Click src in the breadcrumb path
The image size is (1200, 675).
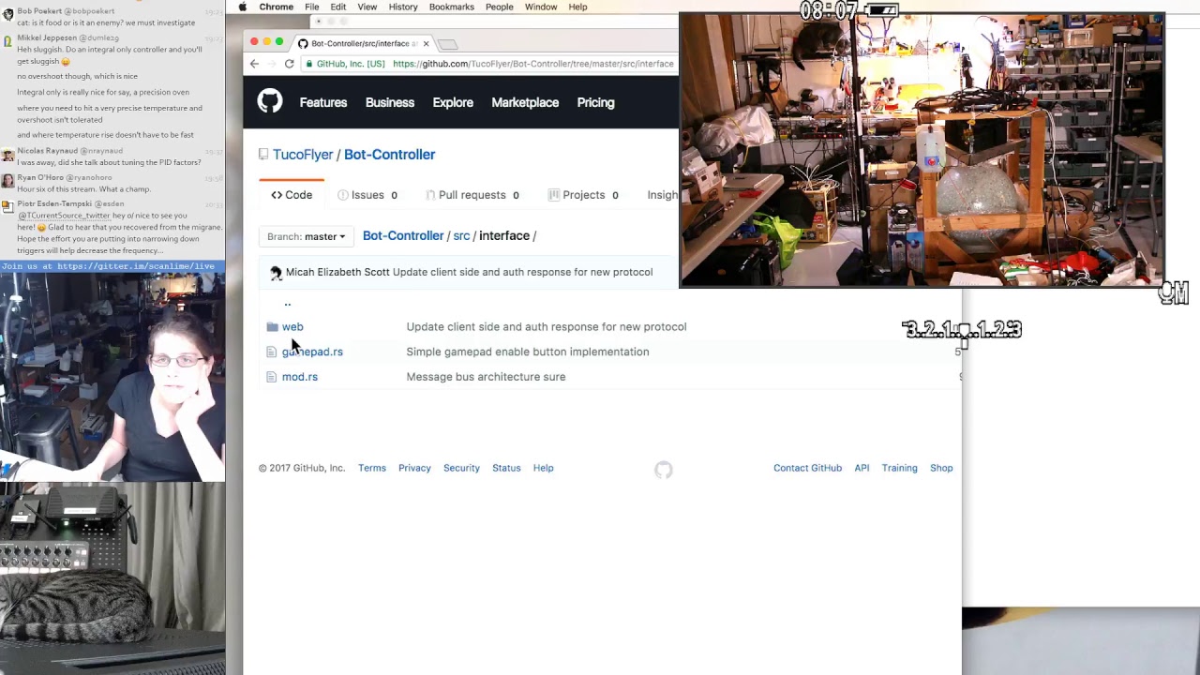461,236
